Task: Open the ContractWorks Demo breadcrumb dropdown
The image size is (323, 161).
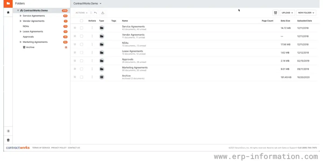Action: pyautogui.click(x=87, y=3)
